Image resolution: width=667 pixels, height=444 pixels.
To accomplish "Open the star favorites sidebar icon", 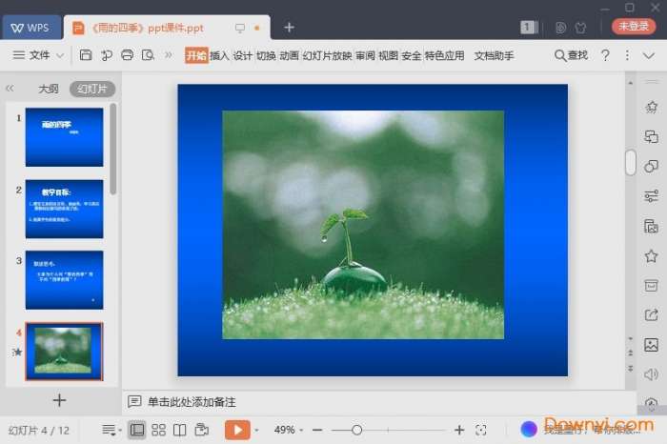I will [x=651, y=256].
